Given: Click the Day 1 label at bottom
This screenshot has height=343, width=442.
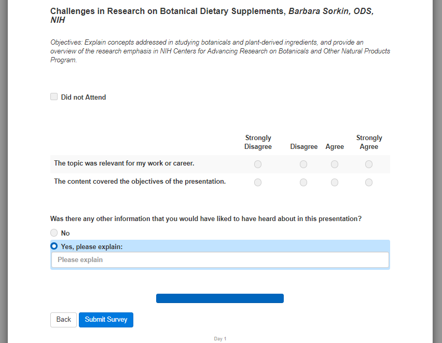Looking at the screenshot, I should [x=220, y=339].
